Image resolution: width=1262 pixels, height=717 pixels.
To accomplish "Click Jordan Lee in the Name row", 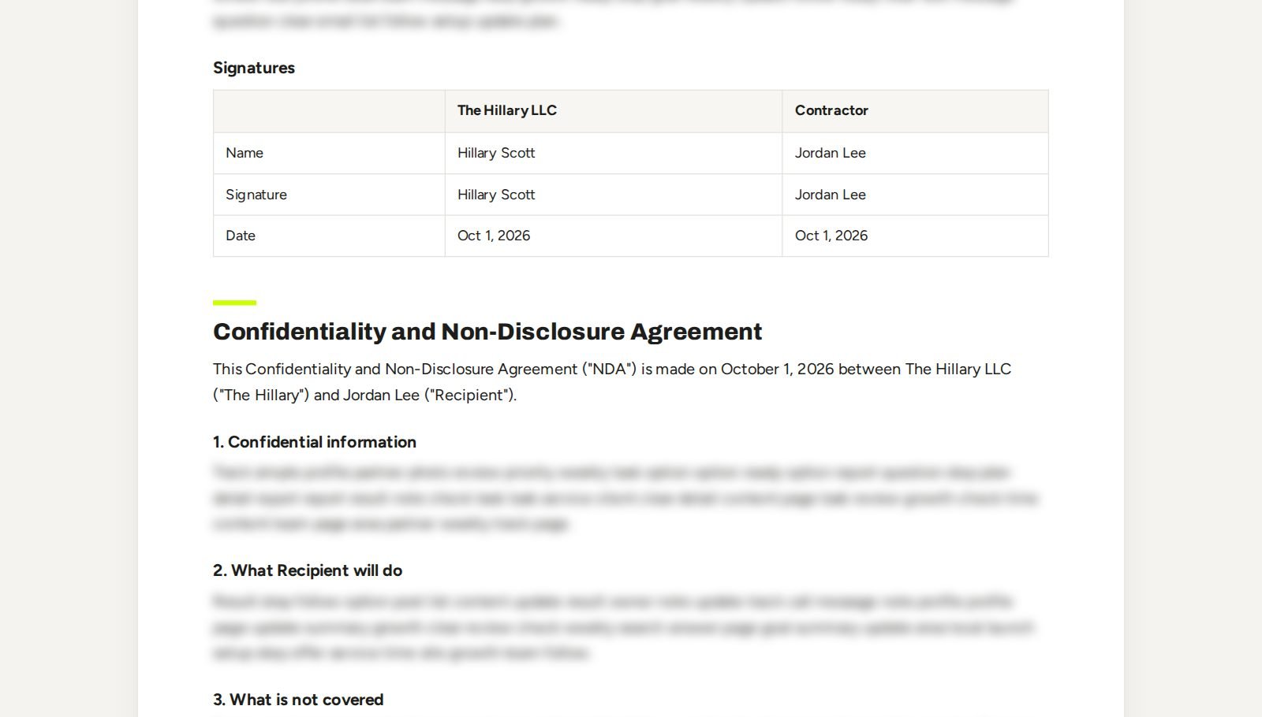I will click(831, 153).
